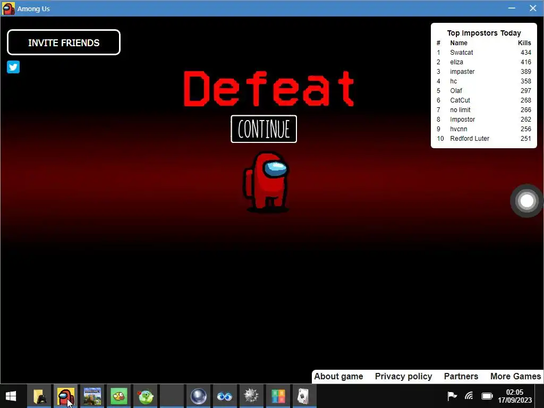Open the blue eyes taskbar icon

pos(225,396)
